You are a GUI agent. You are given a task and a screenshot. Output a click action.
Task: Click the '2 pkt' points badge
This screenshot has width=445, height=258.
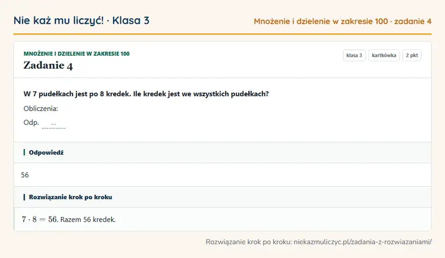[412, 55]
